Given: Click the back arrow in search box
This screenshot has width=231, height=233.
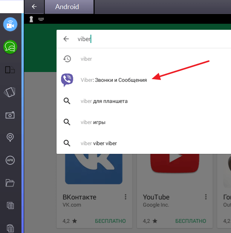Looking at the screenshot, I should pyautogui.click(x=66, y=39).
